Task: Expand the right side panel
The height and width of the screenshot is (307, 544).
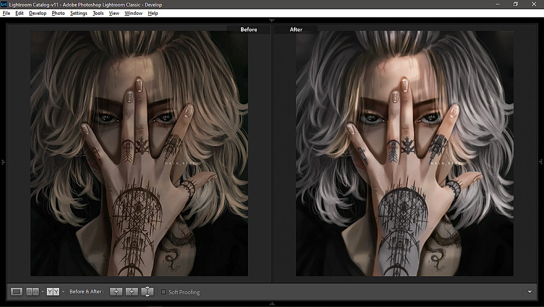Action: pos(541,162)
